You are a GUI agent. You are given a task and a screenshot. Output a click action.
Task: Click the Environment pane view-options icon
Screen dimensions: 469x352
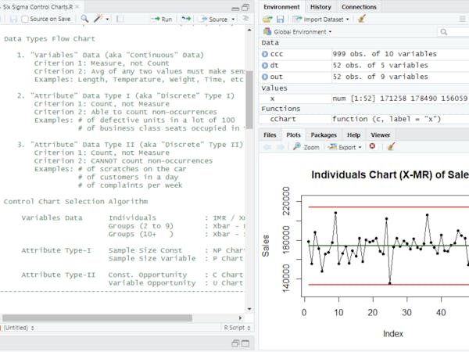[463, 19]
